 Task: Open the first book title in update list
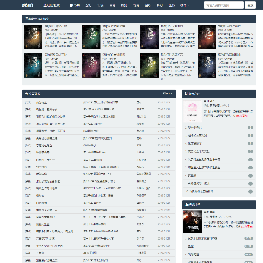(x=41, y=102)
